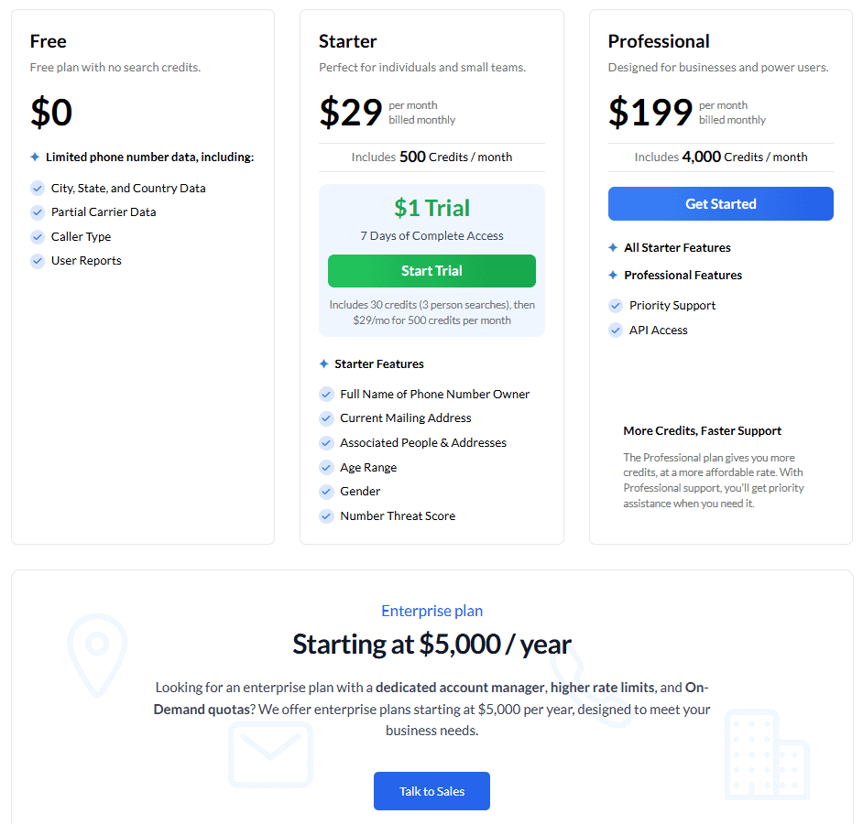Click the building icon near Talk to Sales
The width and height of the screenshot is (863, 824).
(767, 755)
